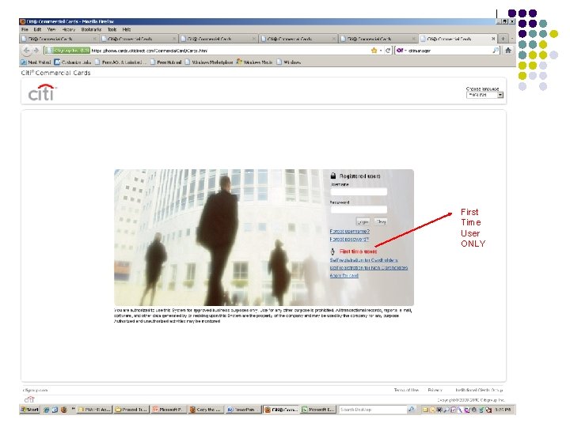Click the Forgot username? link
The height and width of the screenshot is (427, 570).
(350, 231)
